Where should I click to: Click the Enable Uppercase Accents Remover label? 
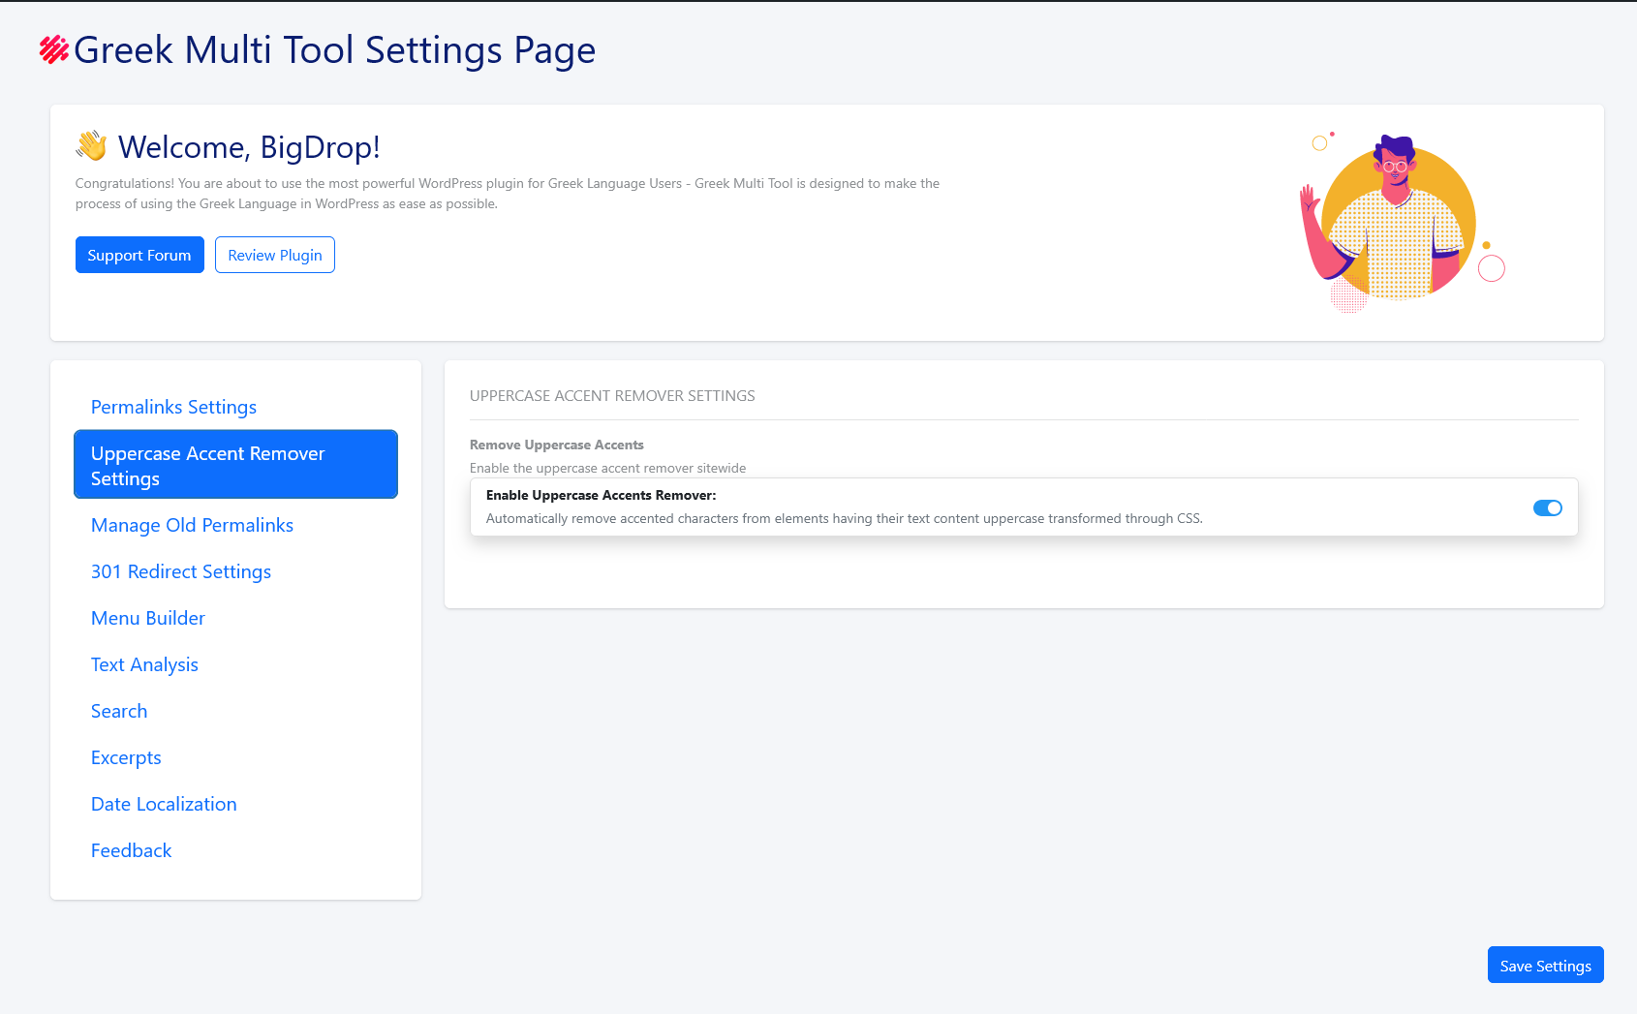[x=601, y=495]
